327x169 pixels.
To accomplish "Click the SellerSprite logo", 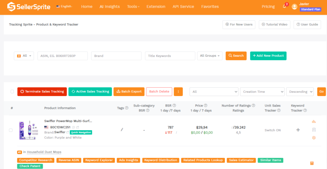I will click(x=28, y=7).
